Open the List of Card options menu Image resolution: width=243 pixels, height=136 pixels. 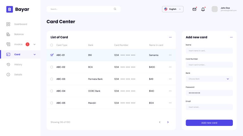(170, 37)
